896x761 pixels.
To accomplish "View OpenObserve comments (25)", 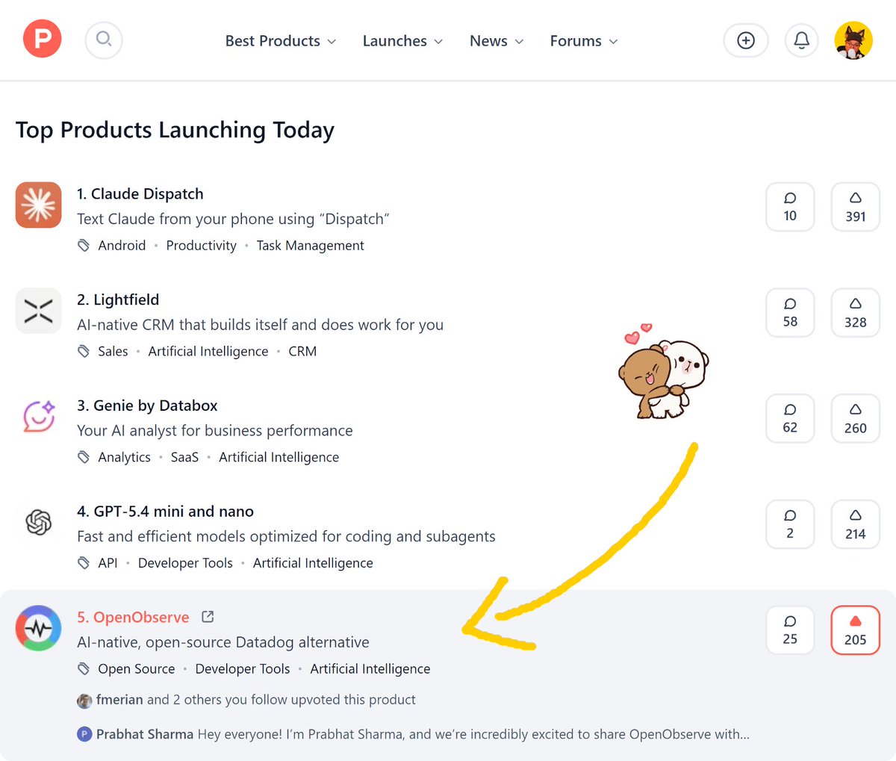I will (790, 630).
